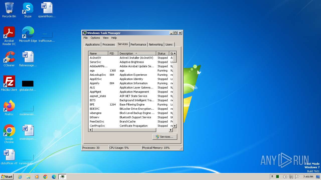Click the vertical scrollbar up arrow
The image size is (321, 180).
[175, 53]
